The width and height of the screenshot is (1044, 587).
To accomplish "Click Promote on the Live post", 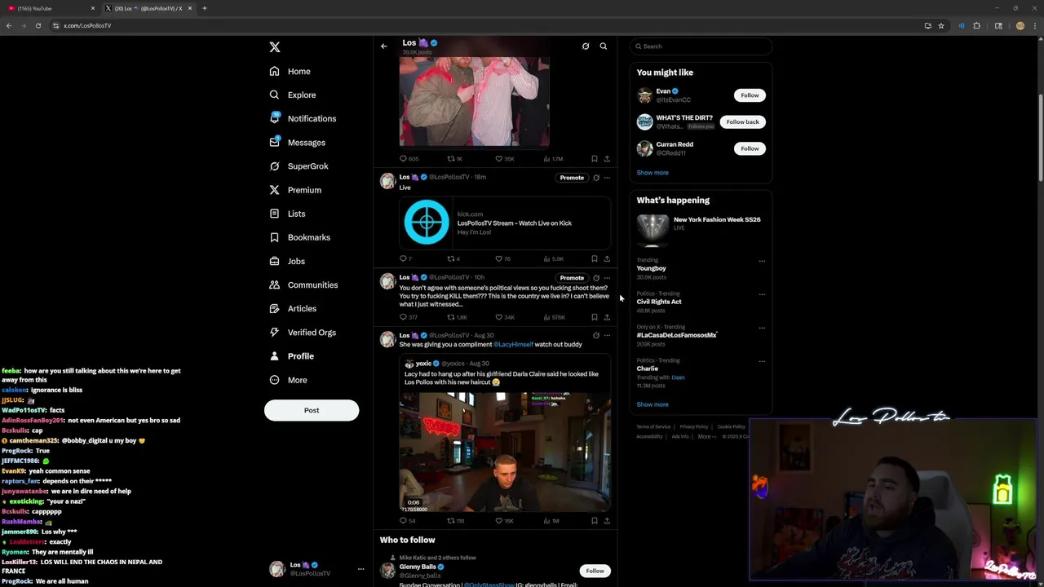I will click(572, 178).
